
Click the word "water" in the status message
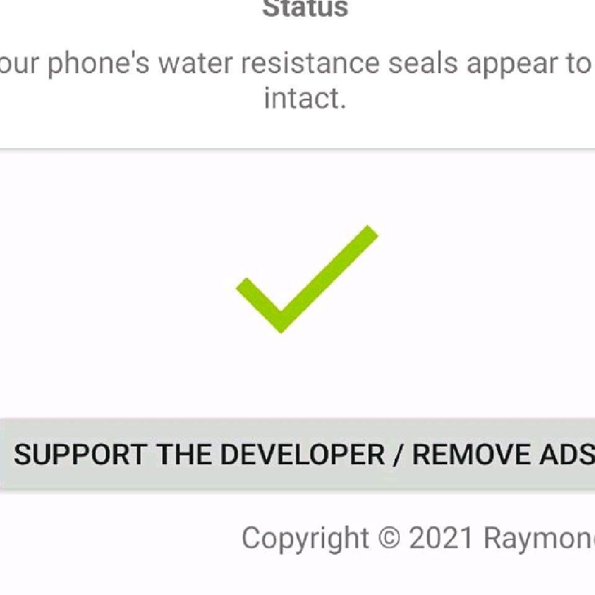pos(196,63)
